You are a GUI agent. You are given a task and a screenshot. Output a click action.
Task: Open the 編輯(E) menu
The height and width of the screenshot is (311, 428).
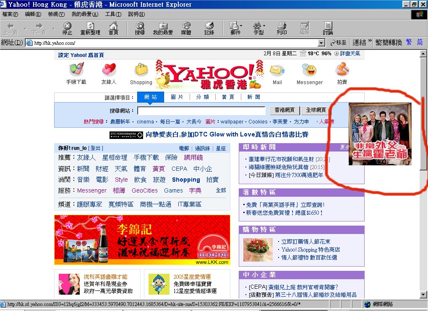tap(33, 14)
